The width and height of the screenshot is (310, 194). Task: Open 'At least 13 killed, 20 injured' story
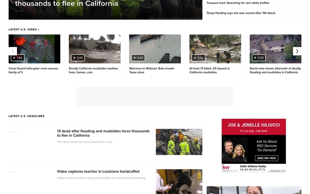[210, 70]
